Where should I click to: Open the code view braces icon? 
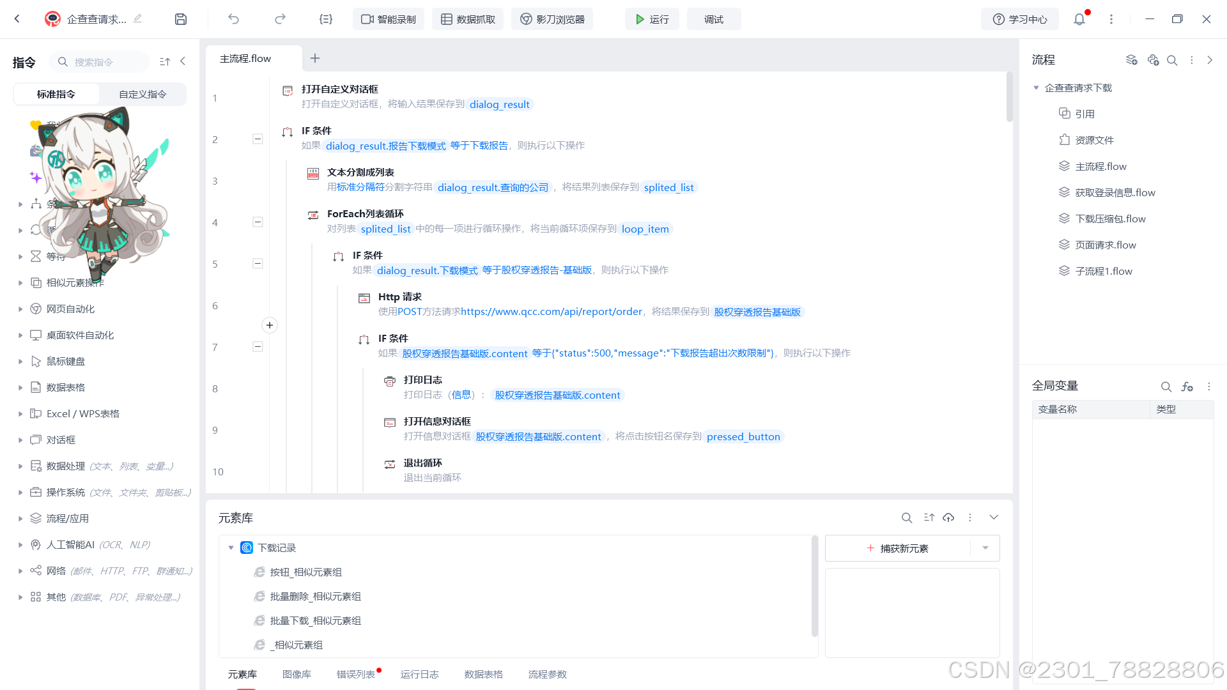coord(326,19)
